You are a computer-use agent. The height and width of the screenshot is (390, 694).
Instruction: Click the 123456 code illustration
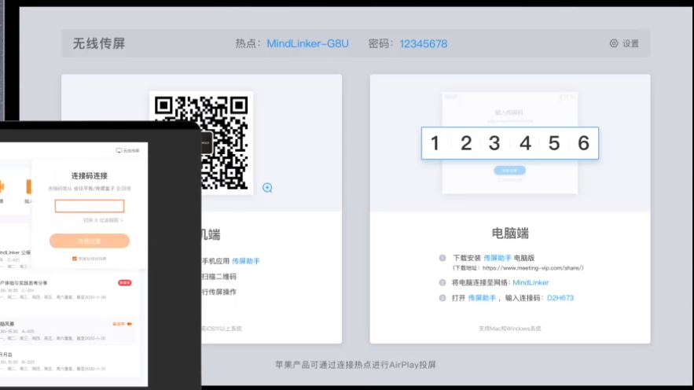point(509,143)
